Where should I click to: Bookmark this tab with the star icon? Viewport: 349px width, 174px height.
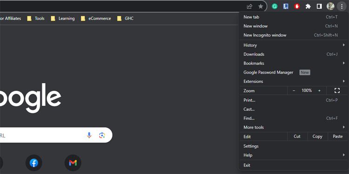click(x=261, y=6)
